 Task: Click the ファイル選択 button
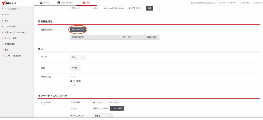(x=117, y=108)
